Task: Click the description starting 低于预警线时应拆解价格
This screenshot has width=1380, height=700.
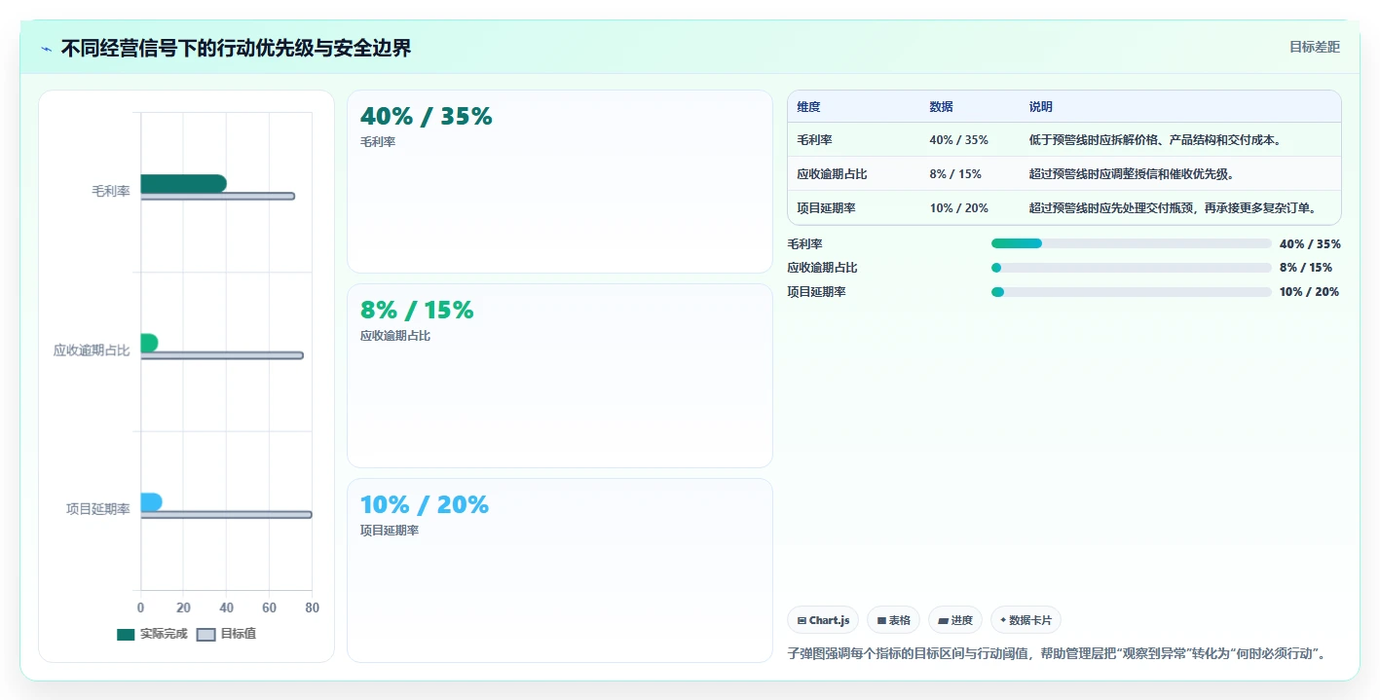Action: pos(1154,139)
